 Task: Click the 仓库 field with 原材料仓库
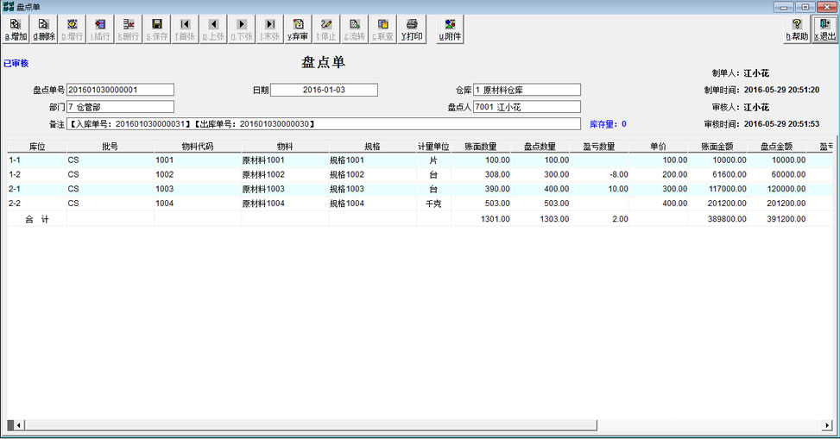coord(526,90)
